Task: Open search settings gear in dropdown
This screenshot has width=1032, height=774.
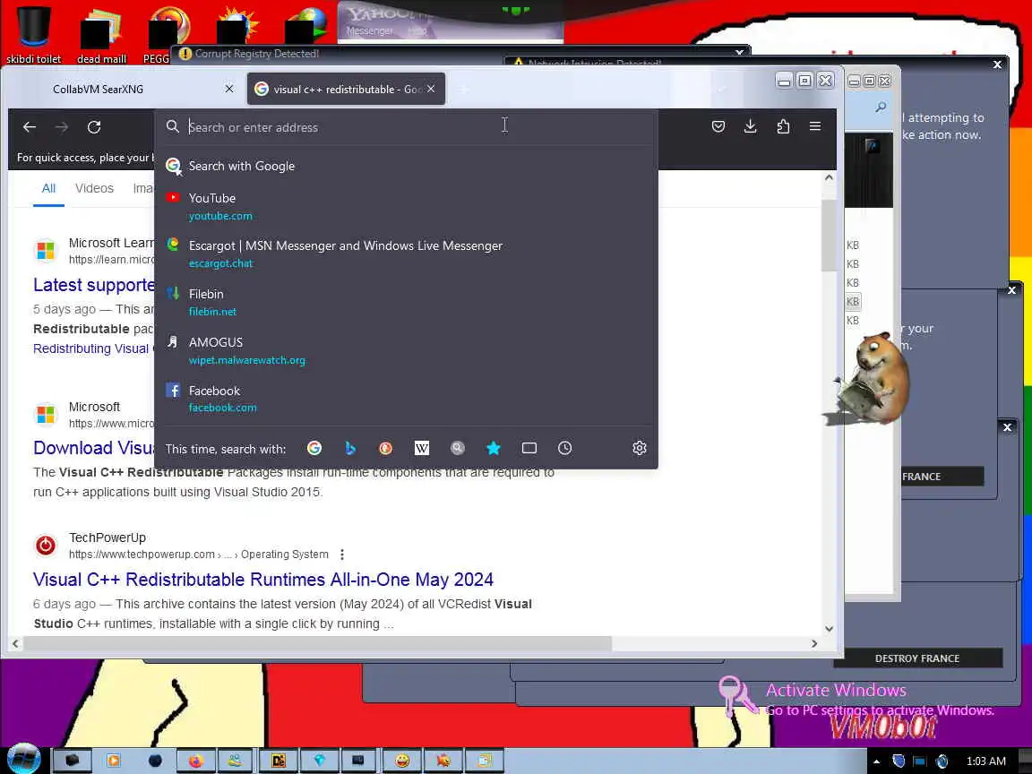Action: click(639, 448)
